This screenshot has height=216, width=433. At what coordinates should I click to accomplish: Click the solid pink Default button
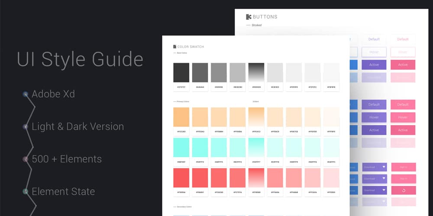click(403, 105)
